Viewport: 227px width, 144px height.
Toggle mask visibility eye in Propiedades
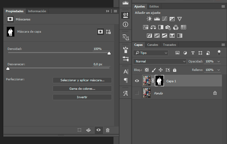(99, 130)
